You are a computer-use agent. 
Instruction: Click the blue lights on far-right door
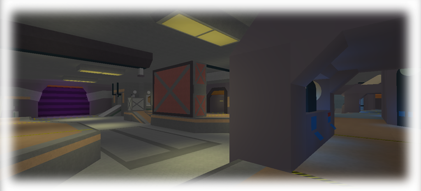tap(406, 114)
